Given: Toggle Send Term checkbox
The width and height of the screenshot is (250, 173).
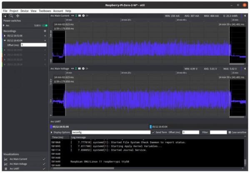Looking at the screenshot, I should point(153,132).
